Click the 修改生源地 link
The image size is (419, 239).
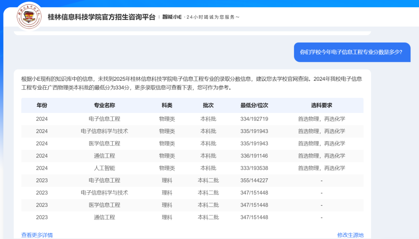(x=350, y=235)
